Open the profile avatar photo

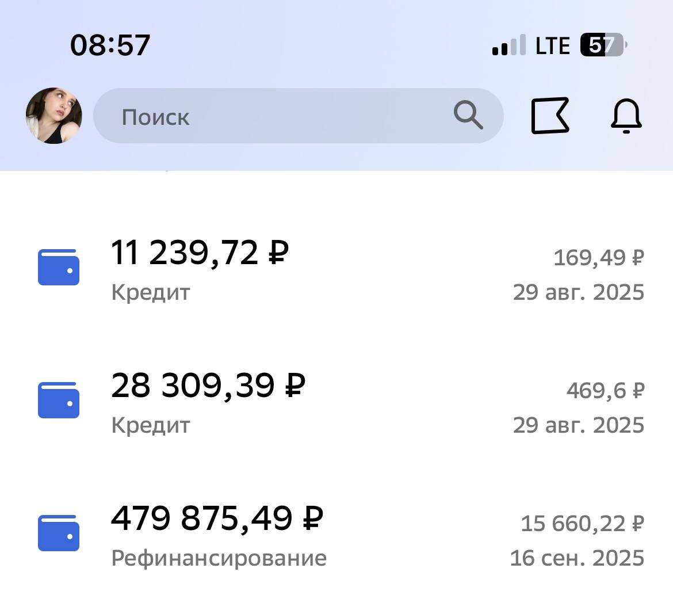(53, 116)
